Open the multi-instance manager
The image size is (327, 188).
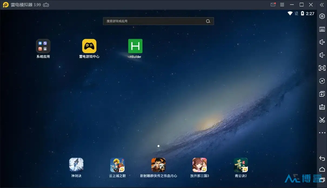pos(322,94)
